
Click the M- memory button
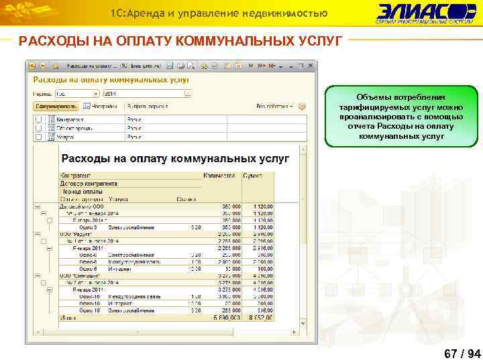tap(272, 66)
